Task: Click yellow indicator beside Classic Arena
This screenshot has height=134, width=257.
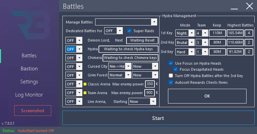Action: click(x=85, y=84)
